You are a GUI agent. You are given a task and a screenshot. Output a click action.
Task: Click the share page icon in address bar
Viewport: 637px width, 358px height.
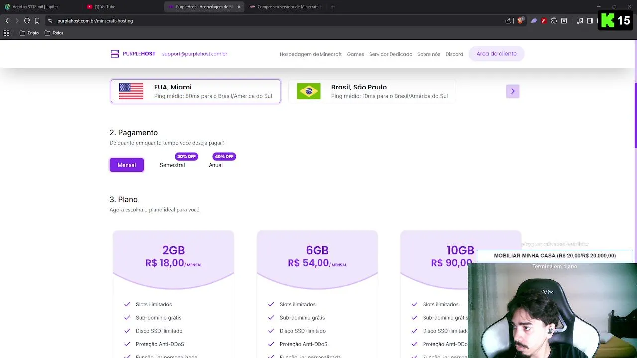tap(508, 21)
